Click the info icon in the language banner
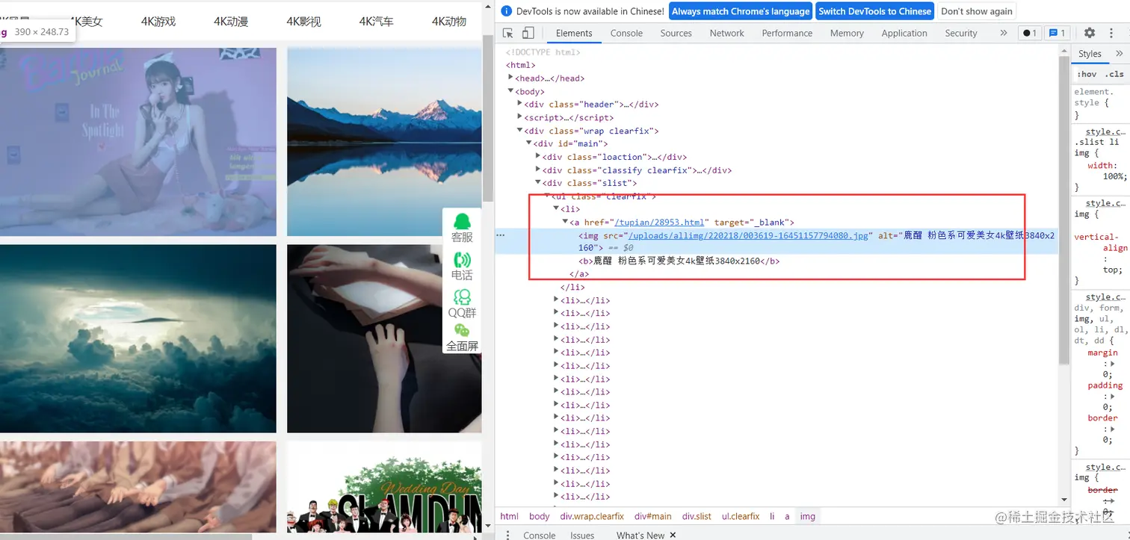 [x=506, y=11]
